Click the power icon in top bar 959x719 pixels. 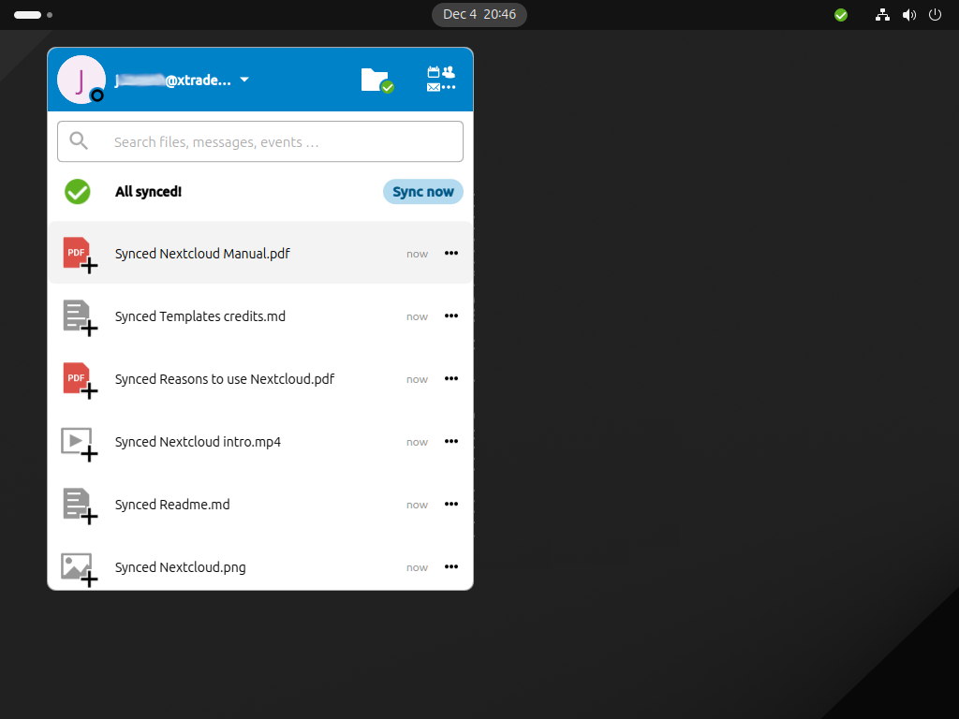pyautogui.click(x=936, y=15)
